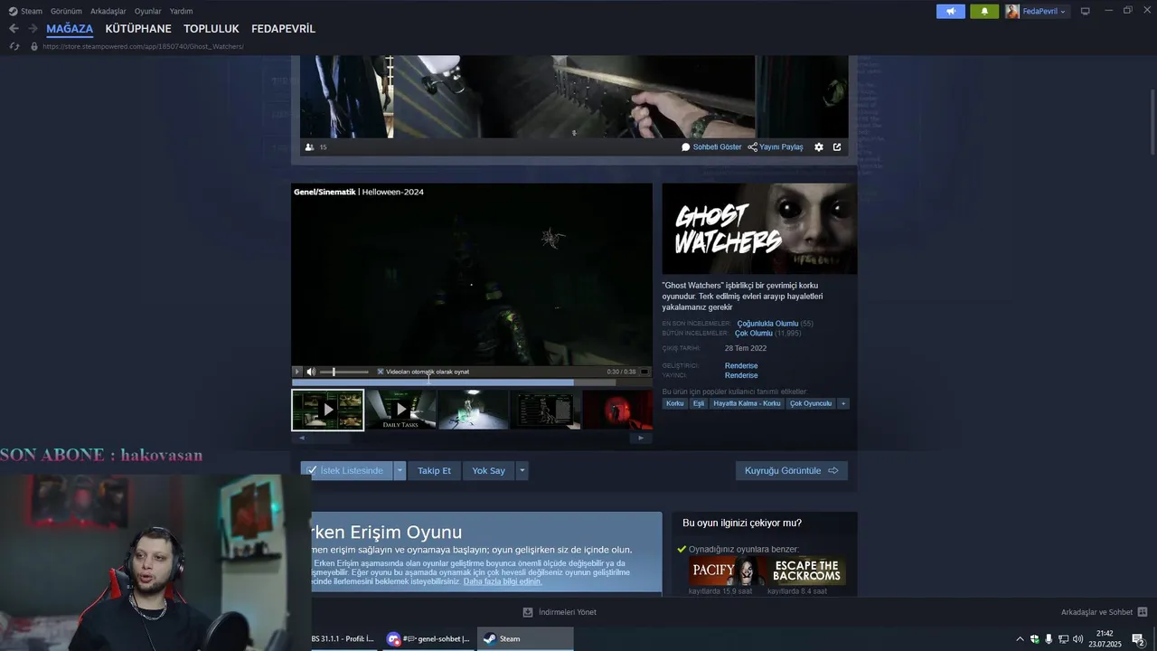Click the volume speaker icon of trailer

click(x=311, y=372)
